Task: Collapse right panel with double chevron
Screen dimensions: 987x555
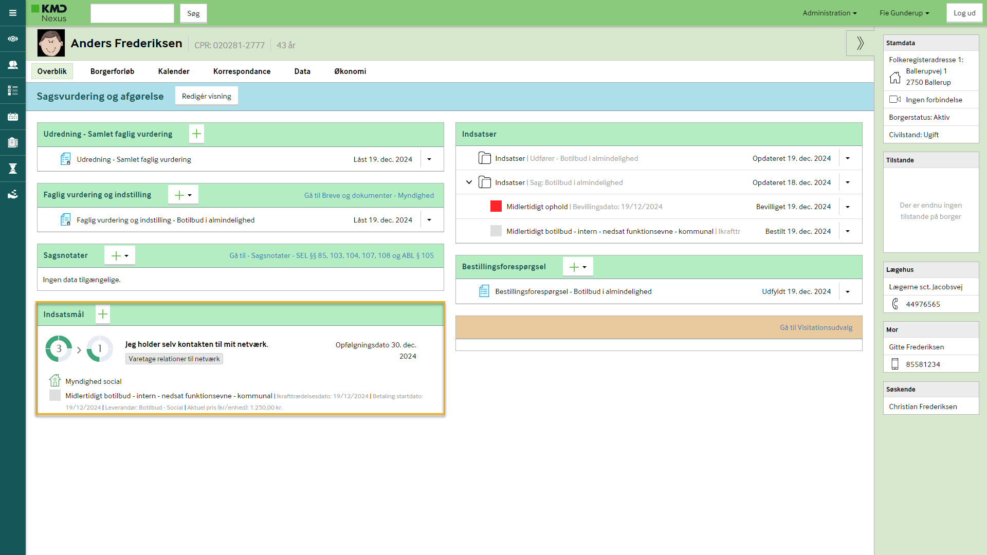Action: tap(860, 43)
